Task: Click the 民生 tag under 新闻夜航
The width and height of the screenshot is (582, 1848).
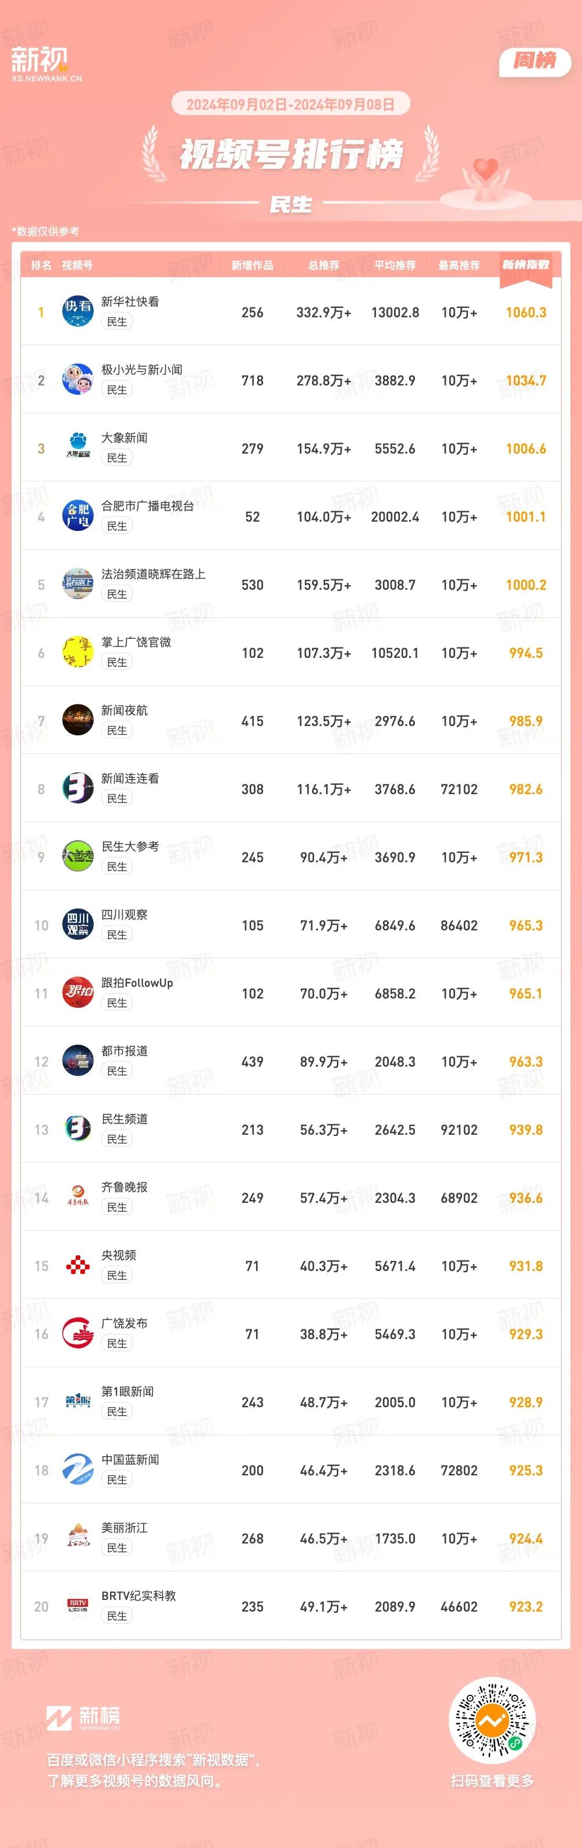Action: click(117, 730)
